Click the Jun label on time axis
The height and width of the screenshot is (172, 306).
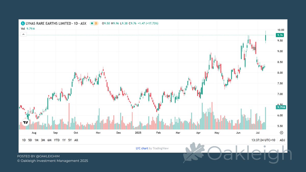coord(238,133)
